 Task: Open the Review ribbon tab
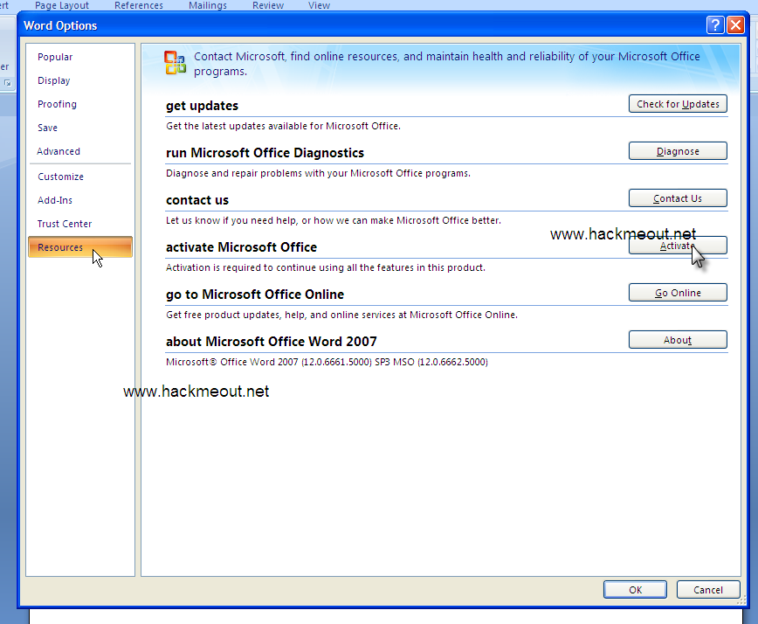pos(268,5)
